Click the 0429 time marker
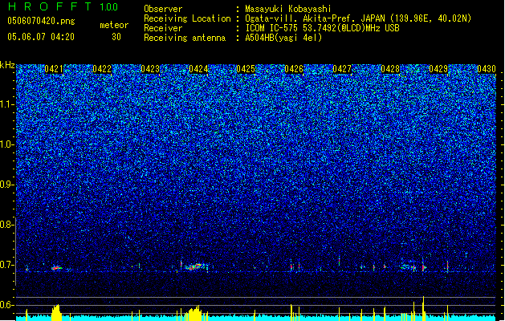 click(x=438, y=69)
